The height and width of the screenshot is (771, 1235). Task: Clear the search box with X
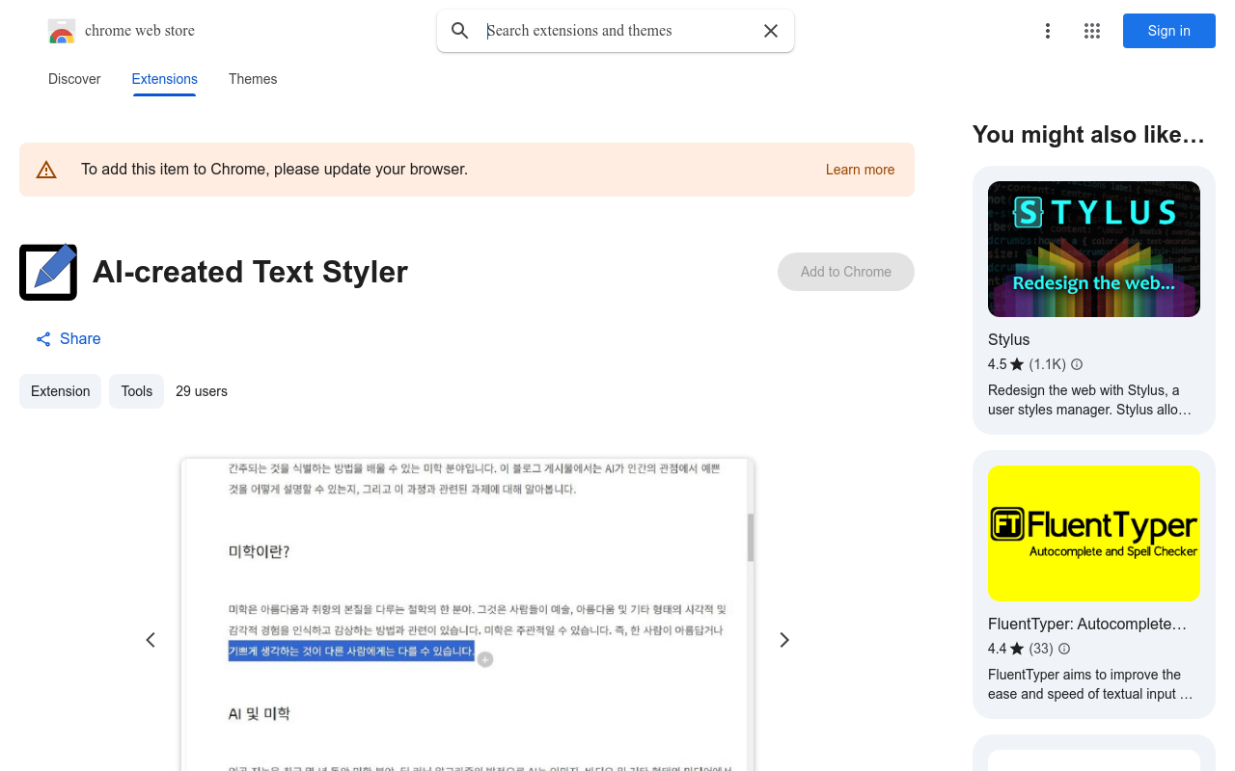tap(771, 31)
